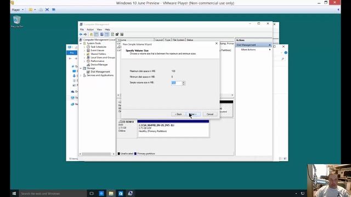Click the Back arrow in Computer Management toolbar

[81, 34]
